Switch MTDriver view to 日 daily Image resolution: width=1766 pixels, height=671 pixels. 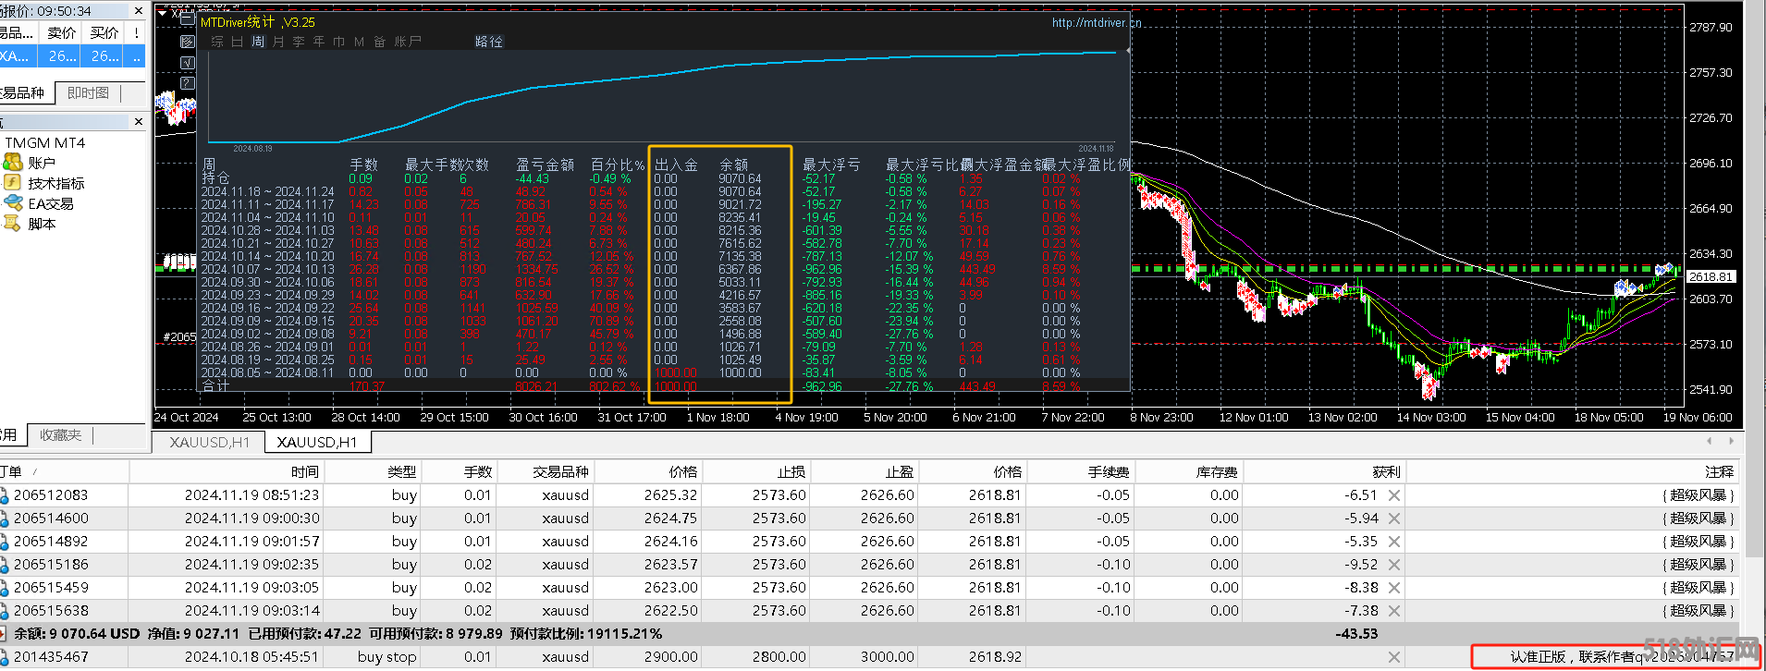click(238, 42)
